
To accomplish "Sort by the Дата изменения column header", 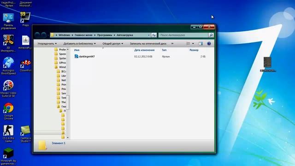I will point(144,50).
